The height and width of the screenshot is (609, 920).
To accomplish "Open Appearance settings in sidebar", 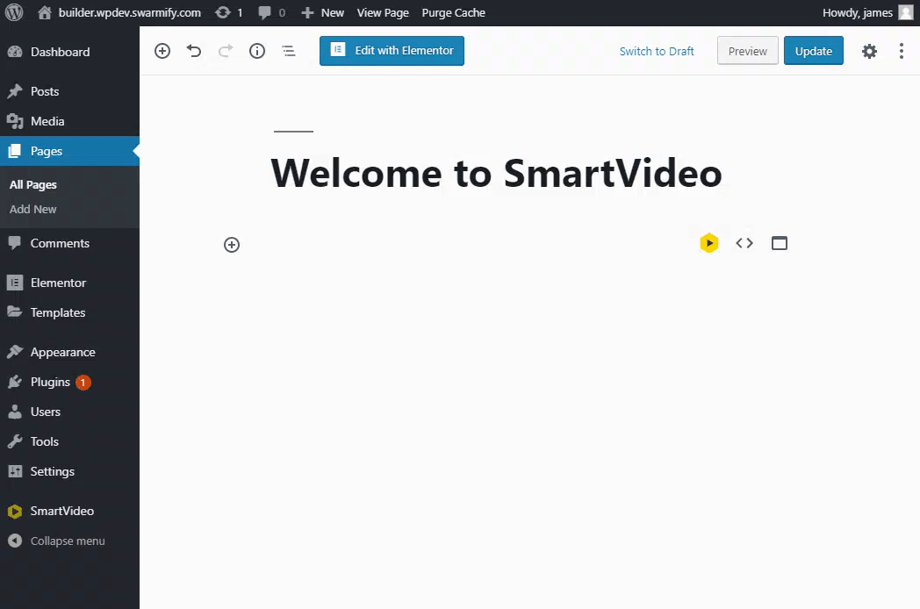I will (x=69, y=352).
